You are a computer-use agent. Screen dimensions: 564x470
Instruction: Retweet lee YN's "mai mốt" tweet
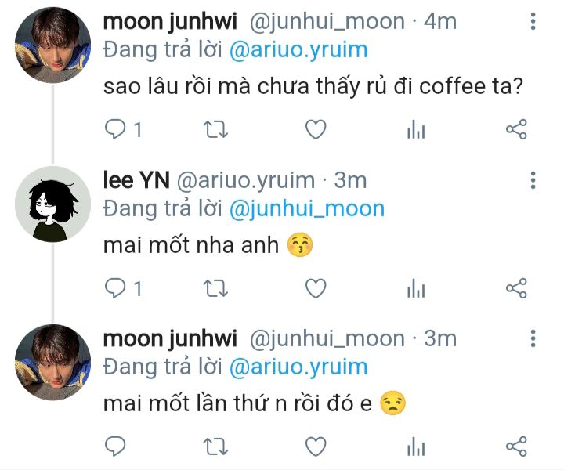tap(215, 288)
